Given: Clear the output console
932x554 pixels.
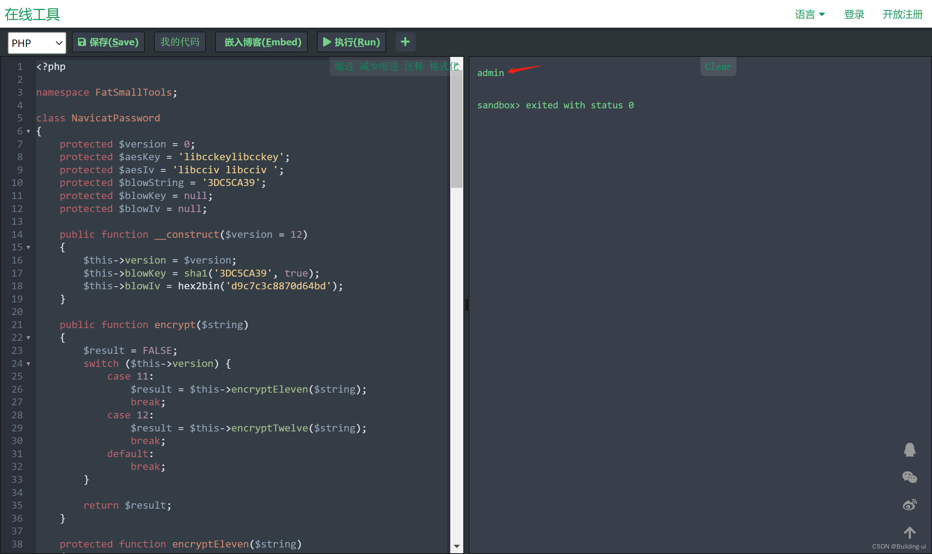Looking at the screenshot, I should click(718, 66).
